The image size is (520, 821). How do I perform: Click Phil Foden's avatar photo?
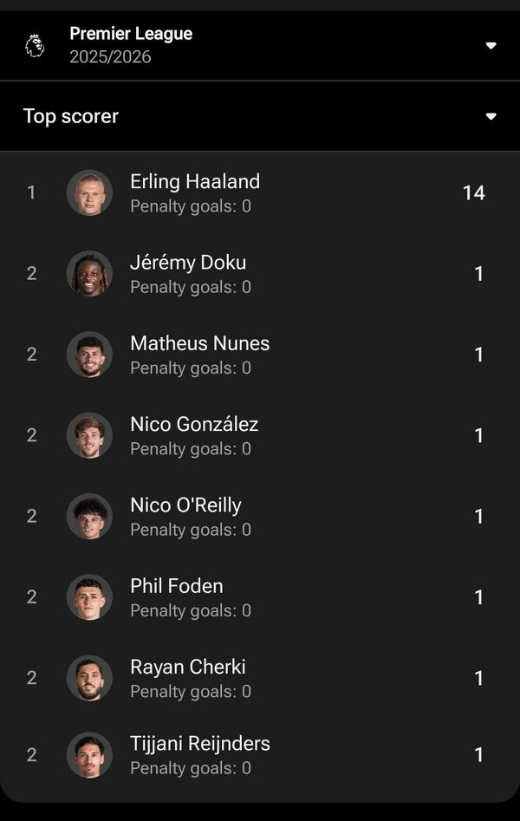pos(89,596)
